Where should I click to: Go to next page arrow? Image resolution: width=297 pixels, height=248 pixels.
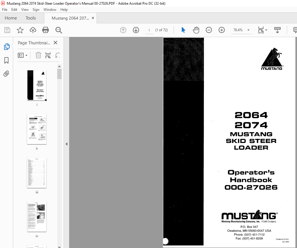click(136, 30)
